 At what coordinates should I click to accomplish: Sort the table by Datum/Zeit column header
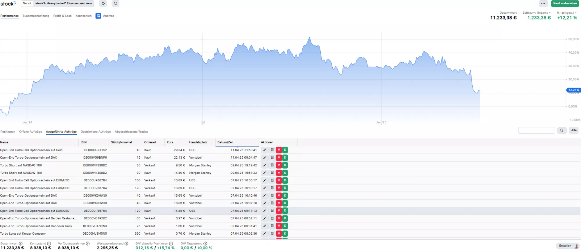point(225,142)
